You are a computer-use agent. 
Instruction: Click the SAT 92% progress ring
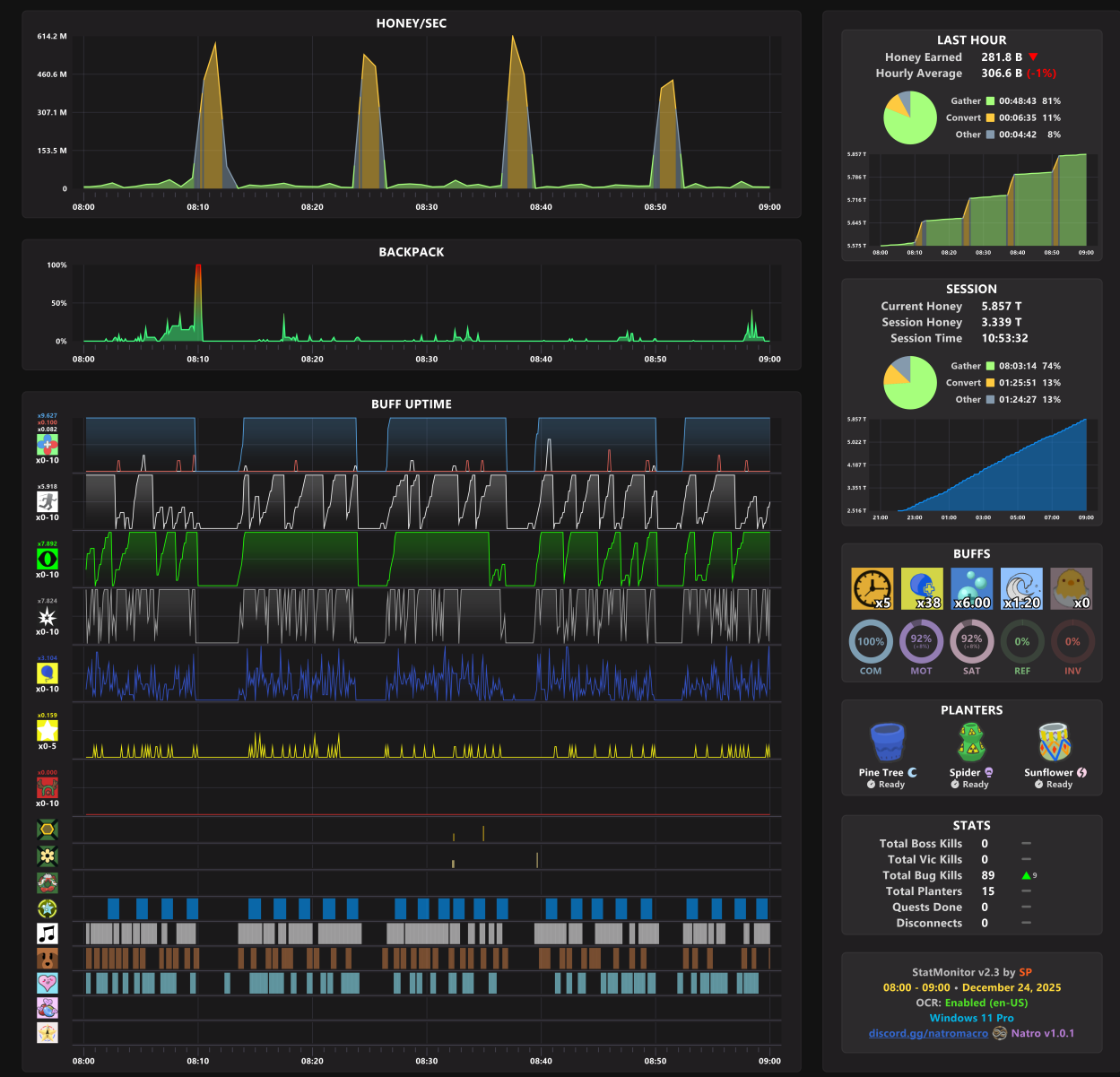pos(972,641)
